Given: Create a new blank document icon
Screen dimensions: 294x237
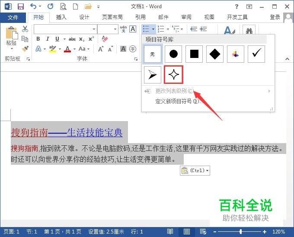Looking at the screenshot, I should [x=75, y=6].
